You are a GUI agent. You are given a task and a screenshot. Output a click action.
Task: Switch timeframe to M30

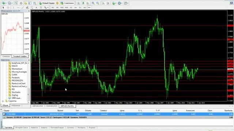point(67,7)
